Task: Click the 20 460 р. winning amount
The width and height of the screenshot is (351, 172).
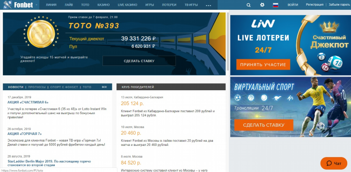Action: click(x=131, y=133)
